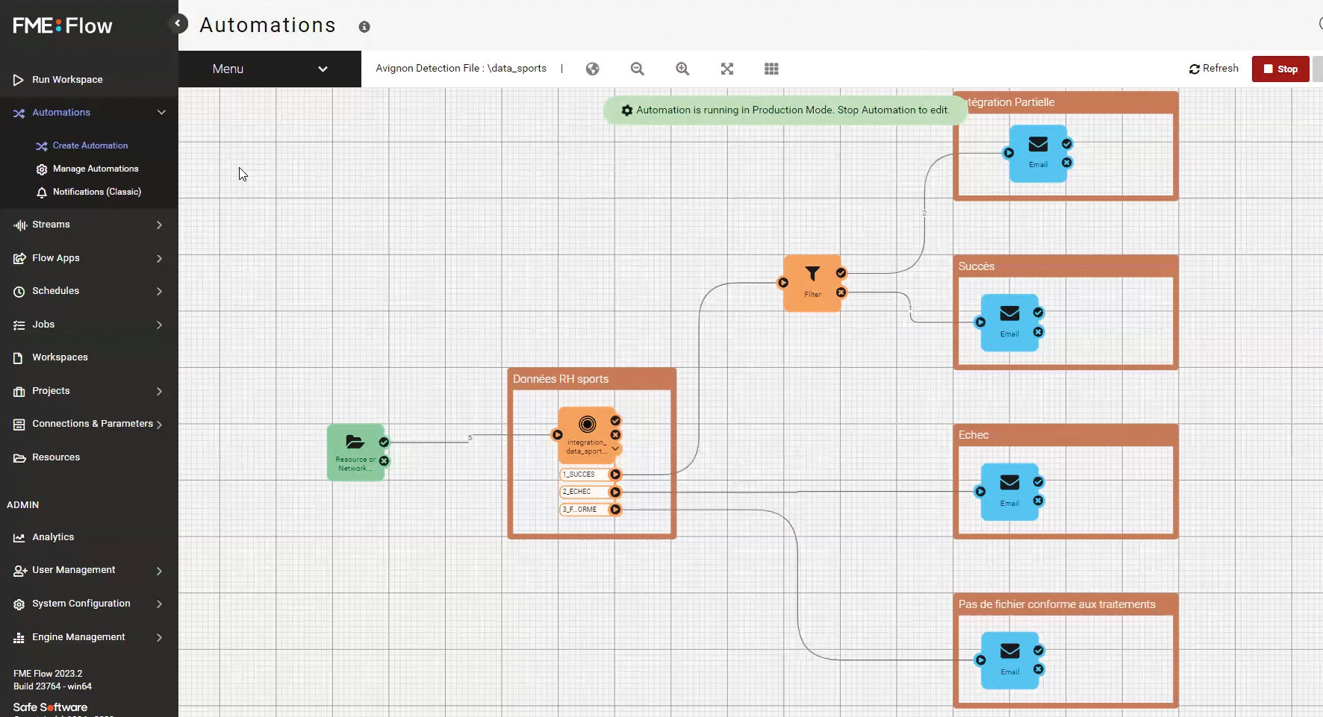Open the Automations info icon
The width and height of the screenshot is (1323, 717).
pyautogui.click(x=364, y=27)
